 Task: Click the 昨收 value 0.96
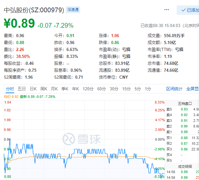click(70, 42)
